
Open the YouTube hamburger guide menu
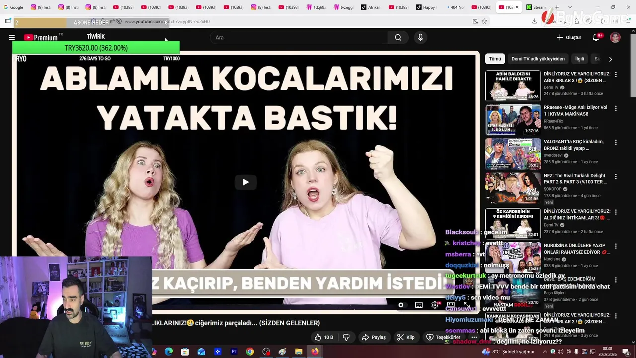coord(12,37)
